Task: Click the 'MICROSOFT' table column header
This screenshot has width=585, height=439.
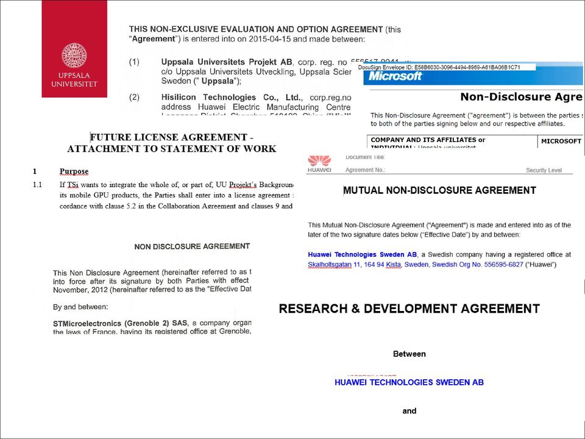Action: [561, 141]
